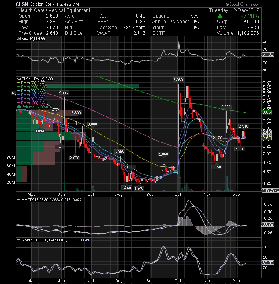Click the 2.83 last price tag on axis
The width and height of the screenshot is (279, 284).
267,132
